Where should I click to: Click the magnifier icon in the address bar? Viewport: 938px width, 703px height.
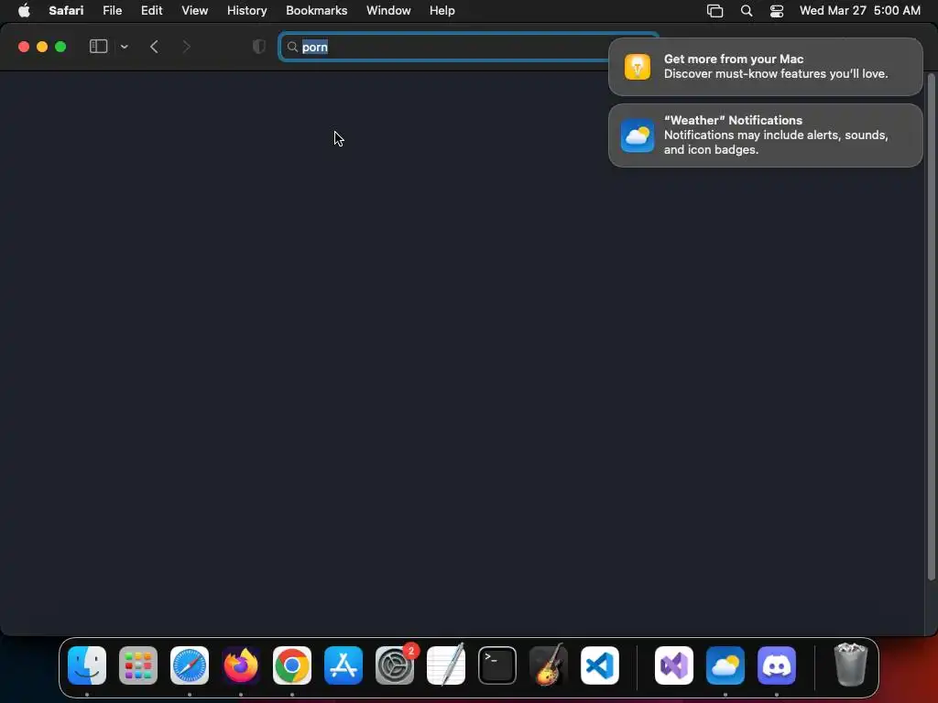click(x=292, y=47)
